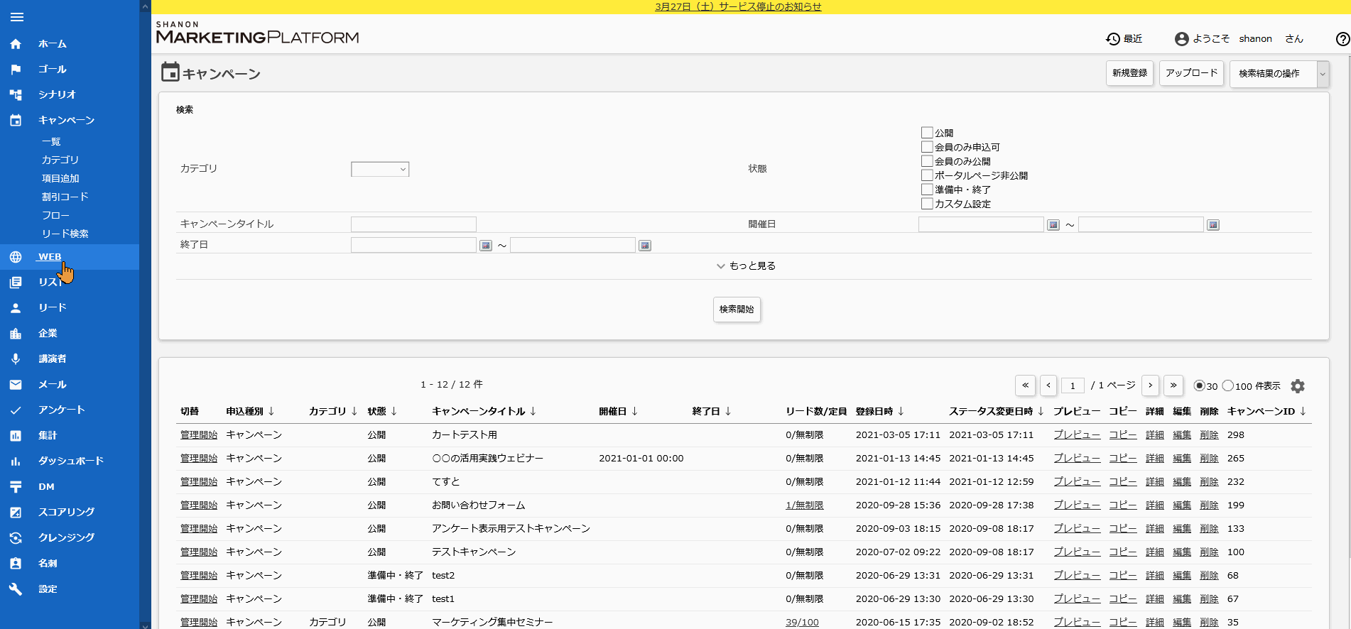1351x629 pixels.
Task: Open the help question mark icon
Action: pos(1342,39)
